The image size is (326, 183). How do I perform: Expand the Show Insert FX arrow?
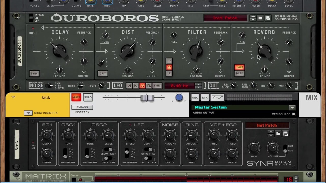(28, 113)
